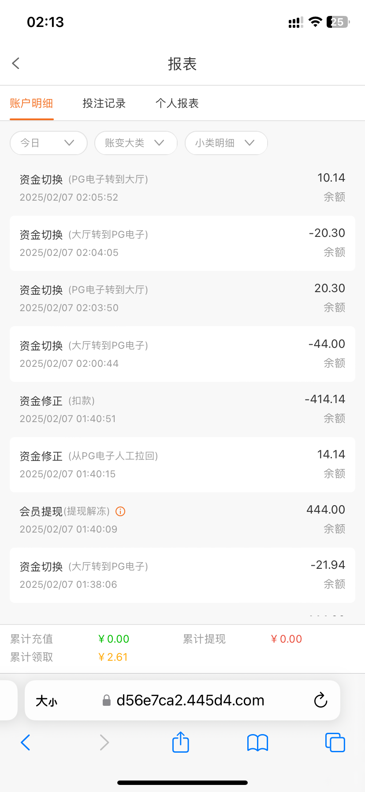Open the Safari share sheet icon
The image size is (365, 792).
click(180, 742)
